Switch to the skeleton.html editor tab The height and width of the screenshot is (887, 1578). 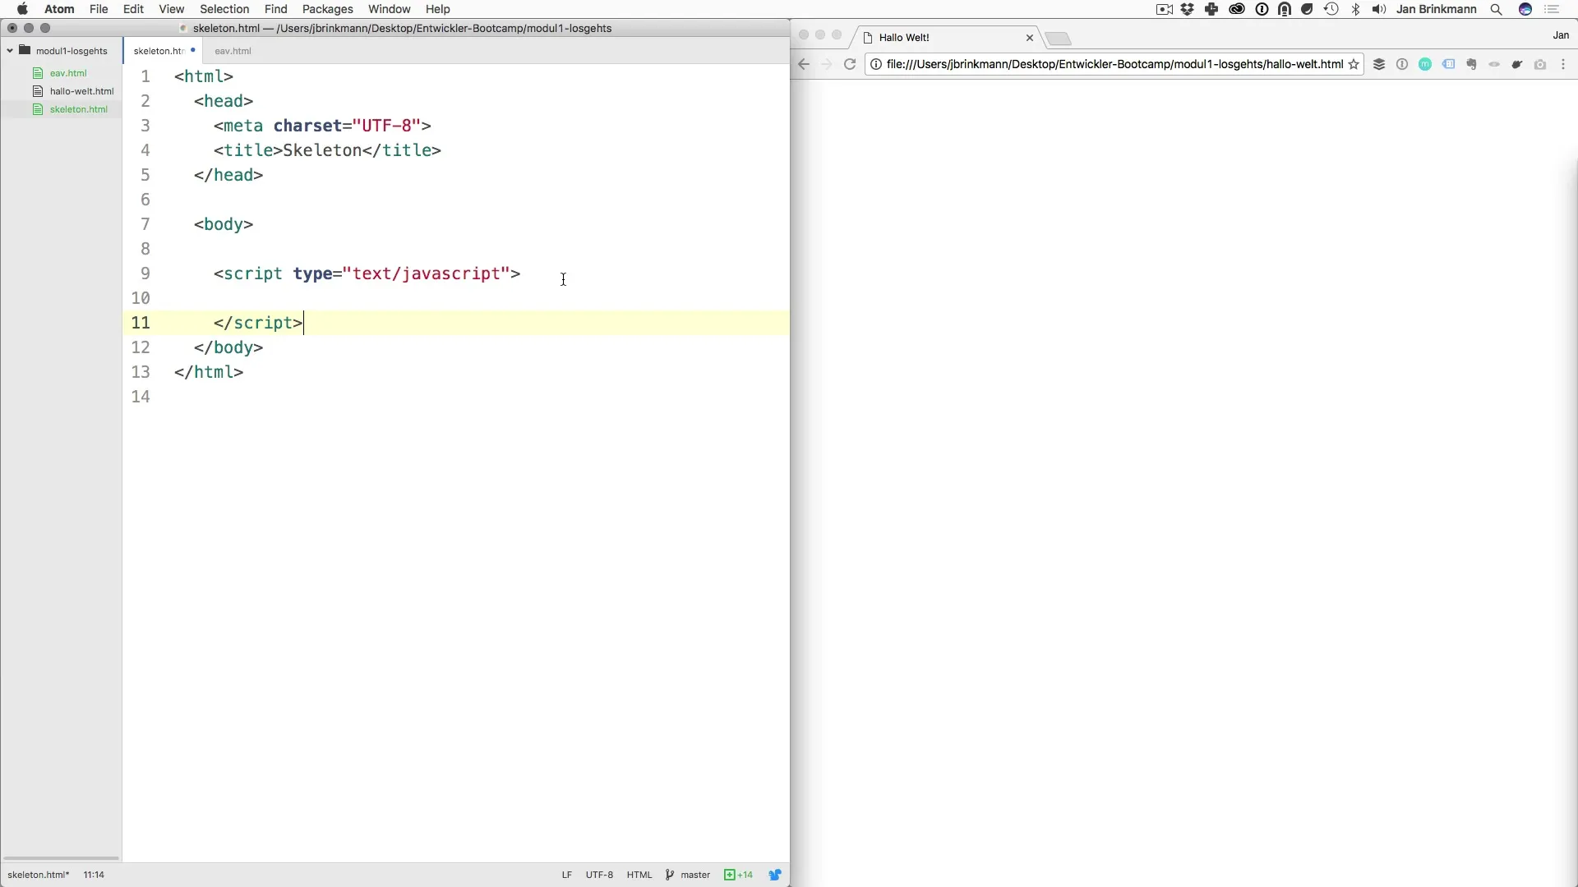pos(159,51)
